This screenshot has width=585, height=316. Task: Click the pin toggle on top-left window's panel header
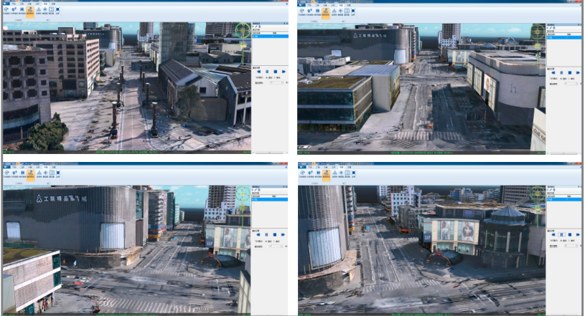click(x=285, y=24)
